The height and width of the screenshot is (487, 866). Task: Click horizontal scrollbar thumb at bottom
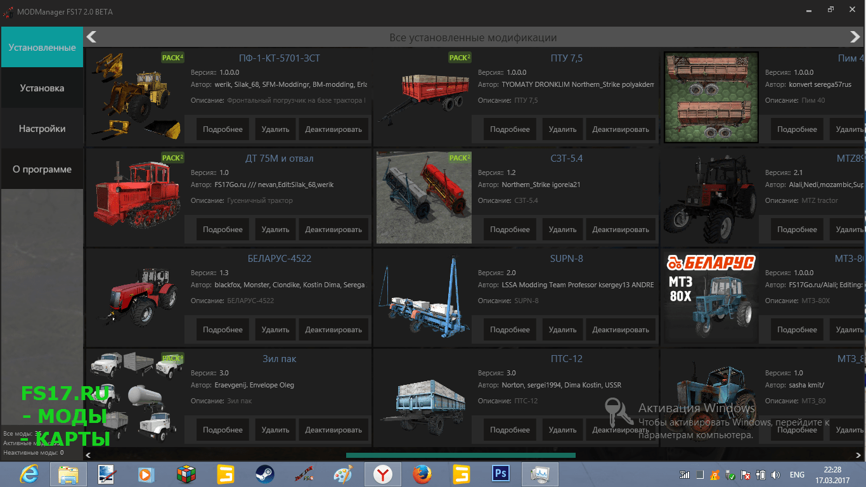461,455
